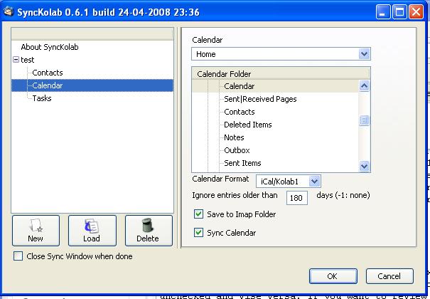The image size is (430, 299).
Task: Uncheck Sync Calendar option
Action: click(198, 233)
